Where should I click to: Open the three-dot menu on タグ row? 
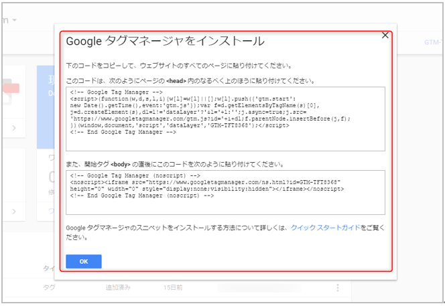[x=338, y=288]
